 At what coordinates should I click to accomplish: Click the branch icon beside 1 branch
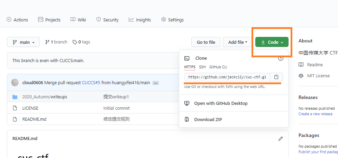(x=47, y=42)
